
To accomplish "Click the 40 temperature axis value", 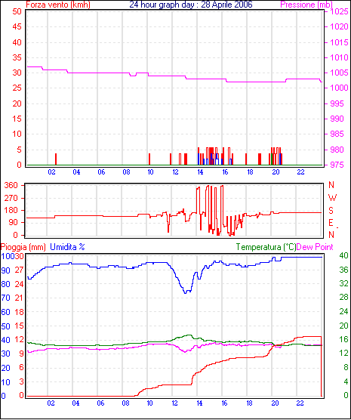I will pos(343,255).
